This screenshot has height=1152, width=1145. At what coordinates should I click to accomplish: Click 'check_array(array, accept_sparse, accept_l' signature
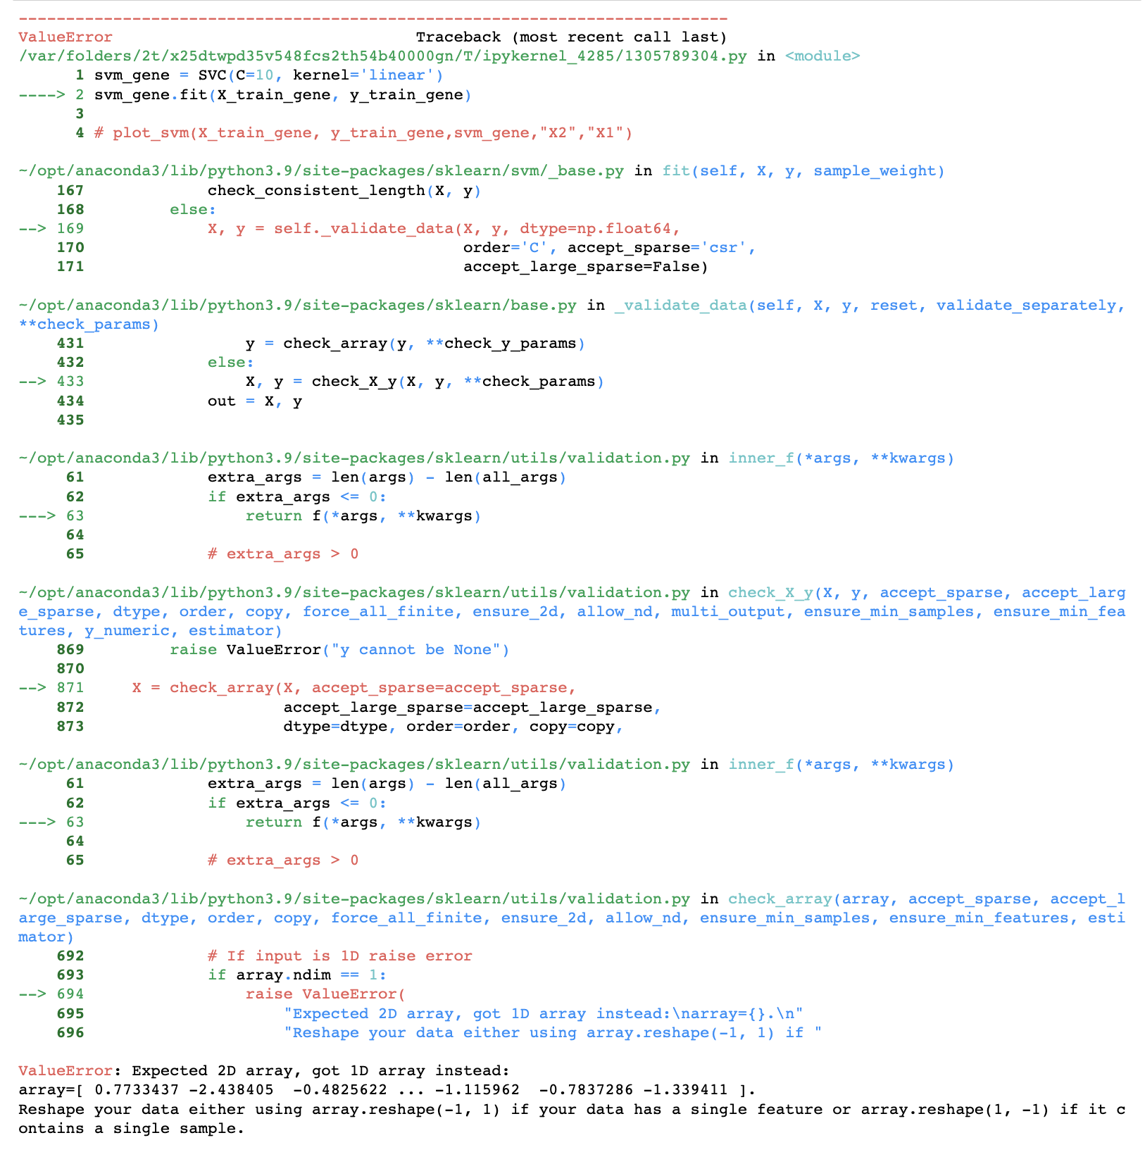[927, 899]
